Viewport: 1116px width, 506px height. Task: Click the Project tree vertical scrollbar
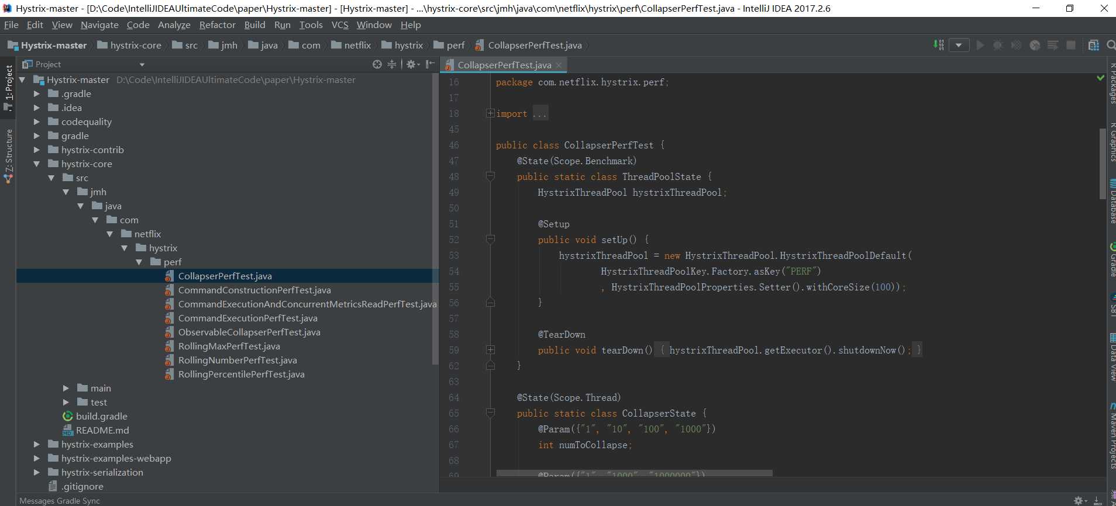coord(435,219)
